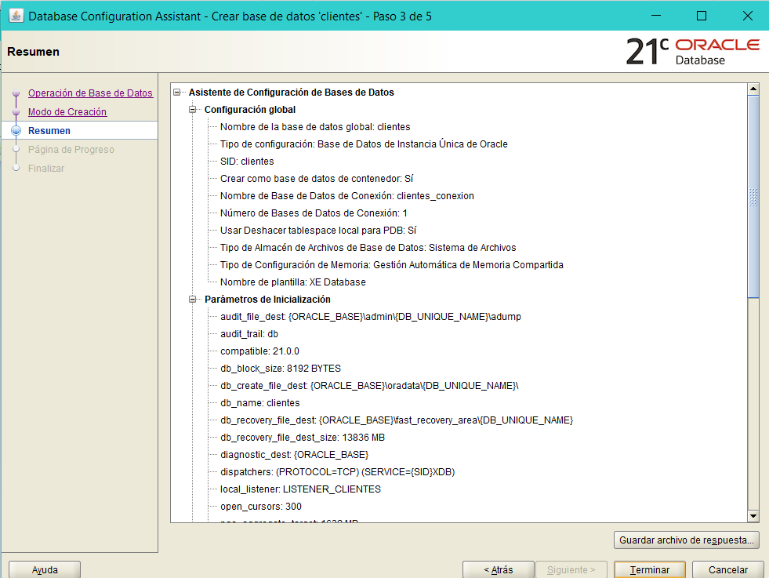Select 'Tipo de Configuración de Memoria' row
The height and width of the screenshot is (578, 769).
[x=391, y=265]
